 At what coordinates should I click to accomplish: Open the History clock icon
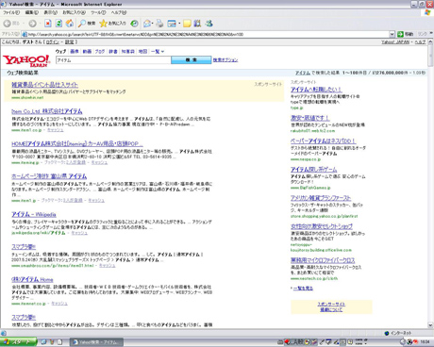[134, 24]
